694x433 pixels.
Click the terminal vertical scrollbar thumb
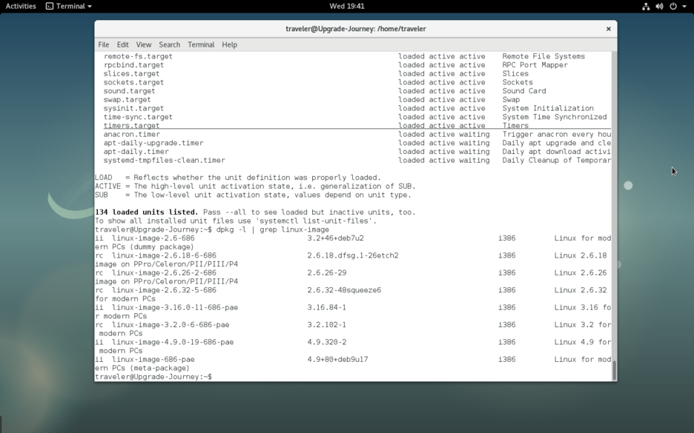[x=614, y=370]
